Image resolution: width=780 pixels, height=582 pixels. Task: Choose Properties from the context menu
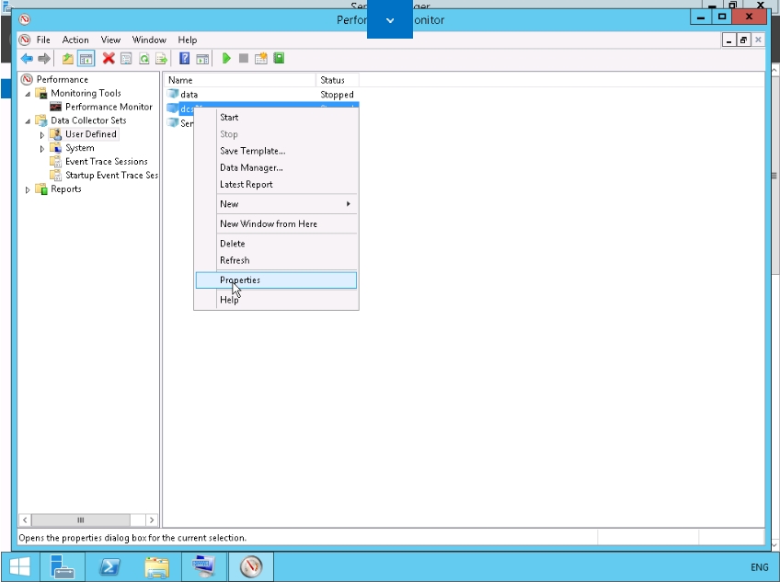(240, 280)
